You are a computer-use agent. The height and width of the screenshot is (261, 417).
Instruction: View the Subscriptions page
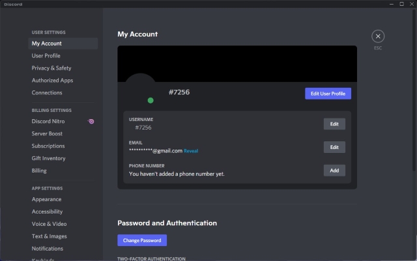63,146
